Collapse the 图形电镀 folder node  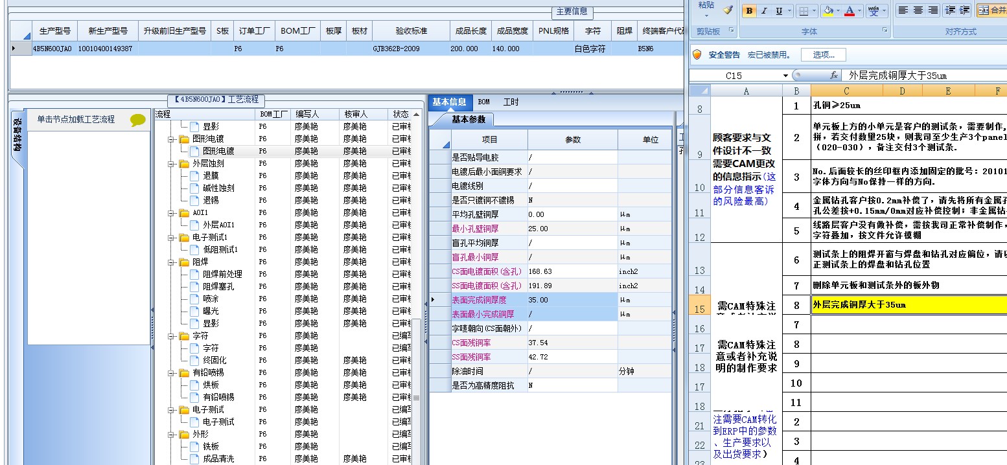point(172,139)
